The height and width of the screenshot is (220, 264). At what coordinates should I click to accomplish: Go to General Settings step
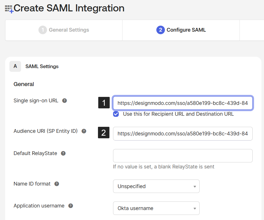pos(64,30)
